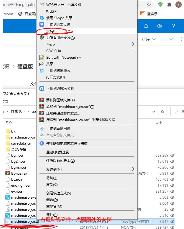
Task: Click the globe icon of 百度网盘 bookmark
Action: click(x=20, y=14)
